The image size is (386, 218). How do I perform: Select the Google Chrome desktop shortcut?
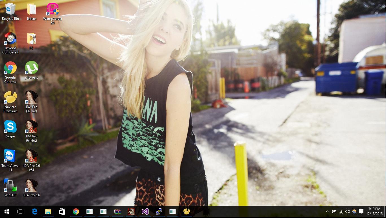coord(10,72)
